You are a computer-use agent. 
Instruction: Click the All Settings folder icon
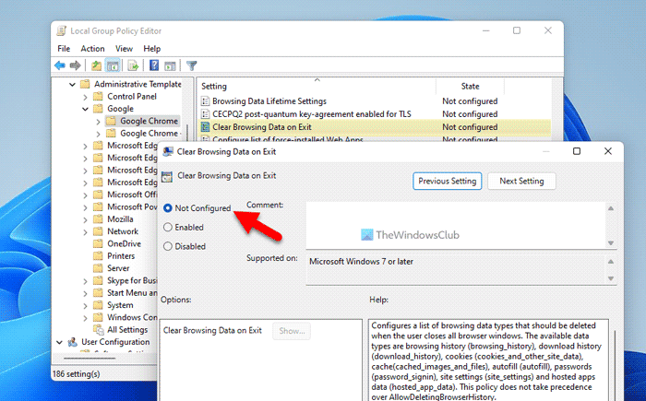[x=98, y=330]
